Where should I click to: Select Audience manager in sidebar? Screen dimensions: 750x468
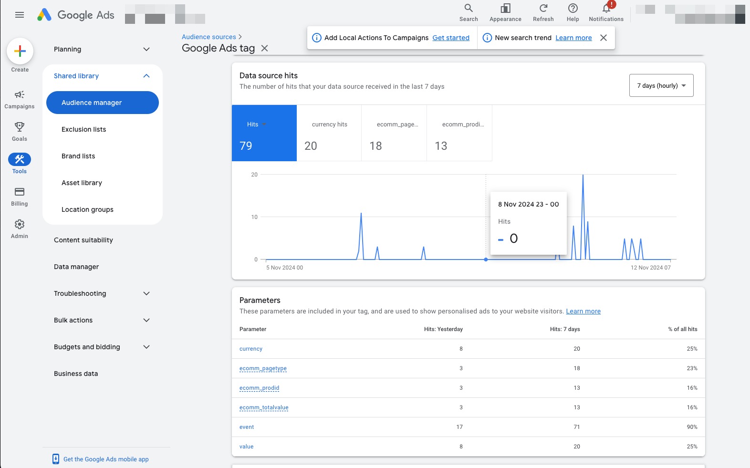pos(103,103)
